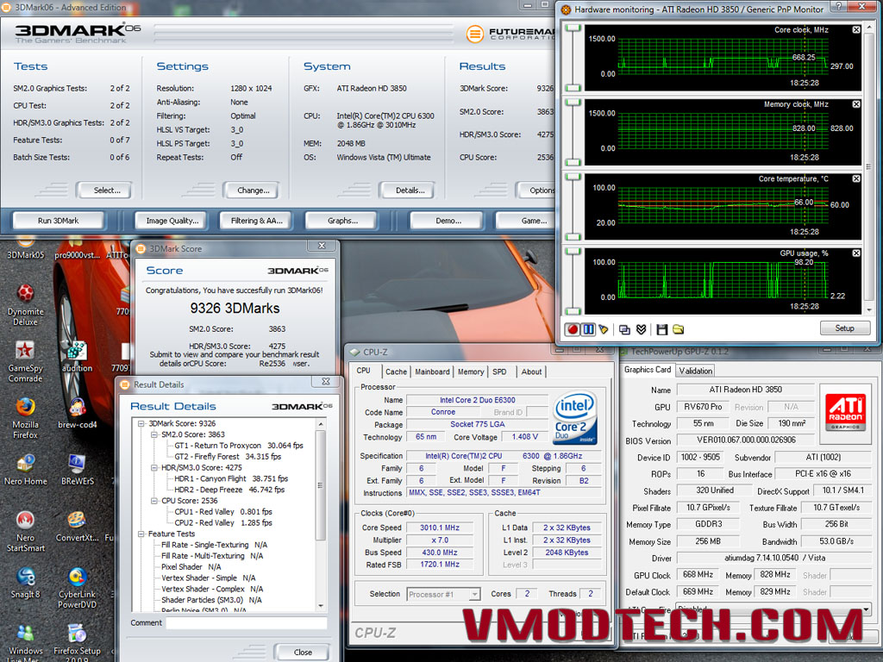
Task: Click the ATI Radeon logo in GPU-Z
Action: [845, 413]
